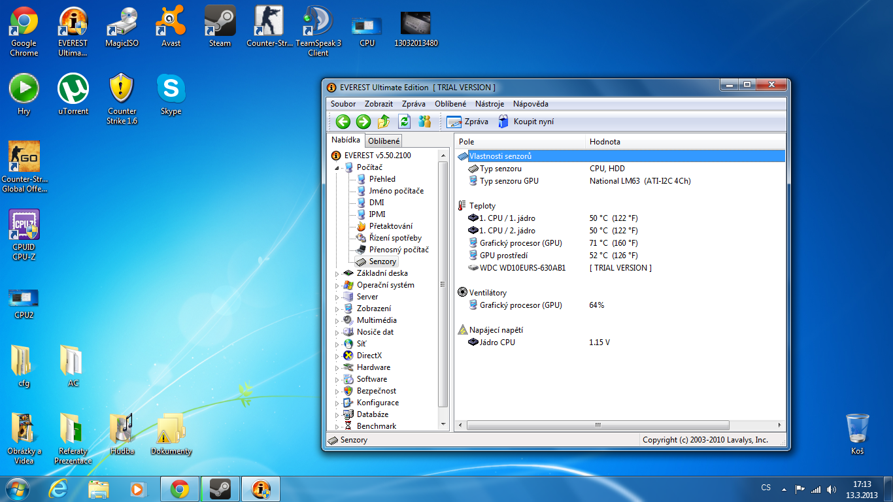Viewport: 893px width, 502px height.
Task: Click the green Back arrow in EVEREST toolbar
Action: (343, 122)
